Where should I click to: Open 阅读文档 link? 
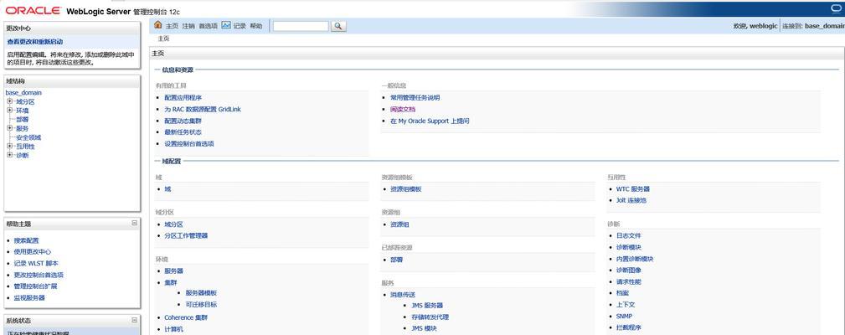[x=403, y=110]
